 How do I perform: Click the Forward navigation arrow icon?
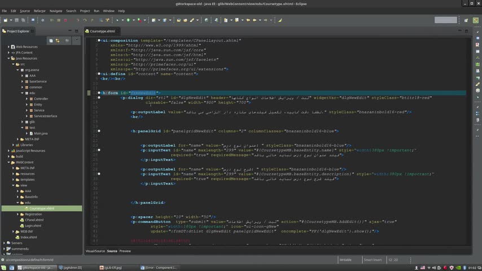266,20
